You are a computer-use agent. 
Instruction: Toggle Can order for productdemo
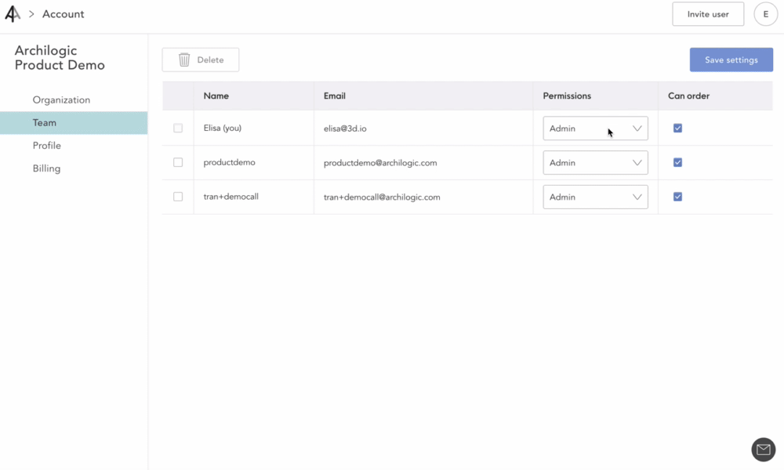point(677,162)
